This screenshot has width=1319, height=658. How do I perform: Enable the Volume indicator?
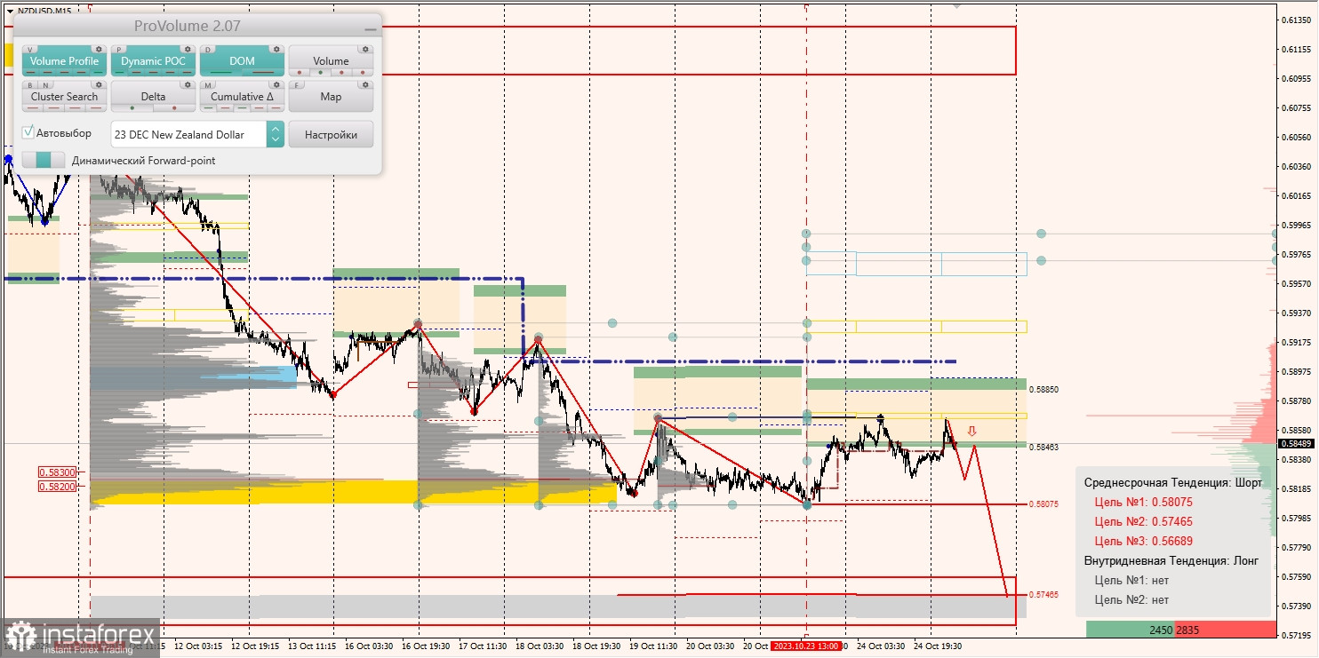pos(331,61)
